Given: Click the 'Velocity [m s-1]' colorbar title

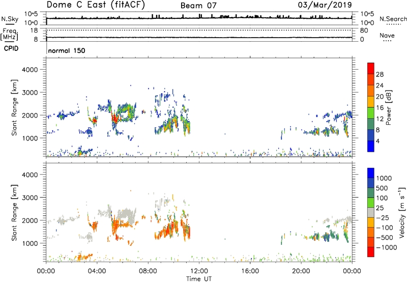Looking at the screenshot, I should pyautogui.click(x=402, y=212).
